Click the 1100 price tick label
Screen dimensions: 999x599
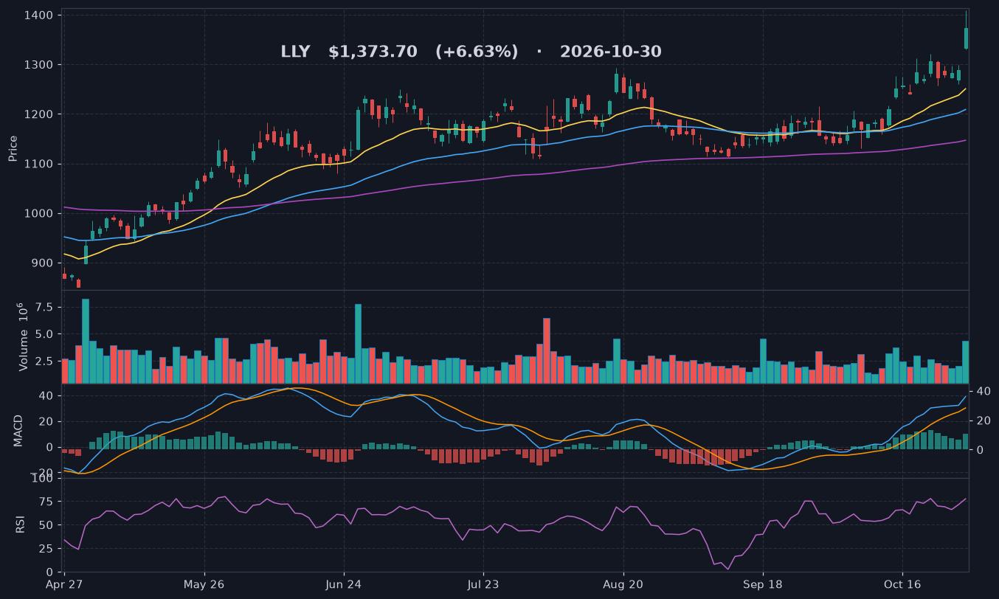(x=38, y=164)
